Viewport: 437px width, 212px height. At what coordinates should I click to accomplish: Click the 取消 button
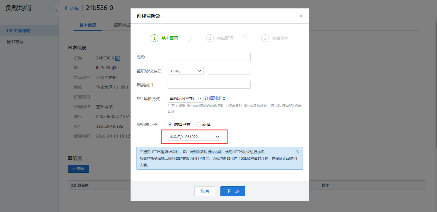(205, 191)
